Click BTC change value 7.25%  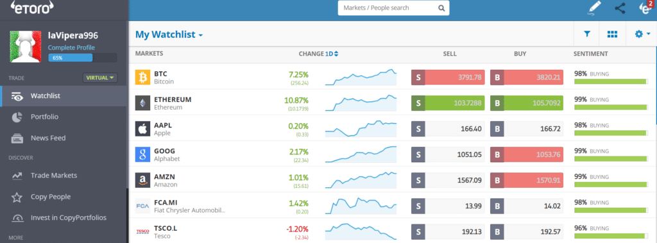(298, 74)
